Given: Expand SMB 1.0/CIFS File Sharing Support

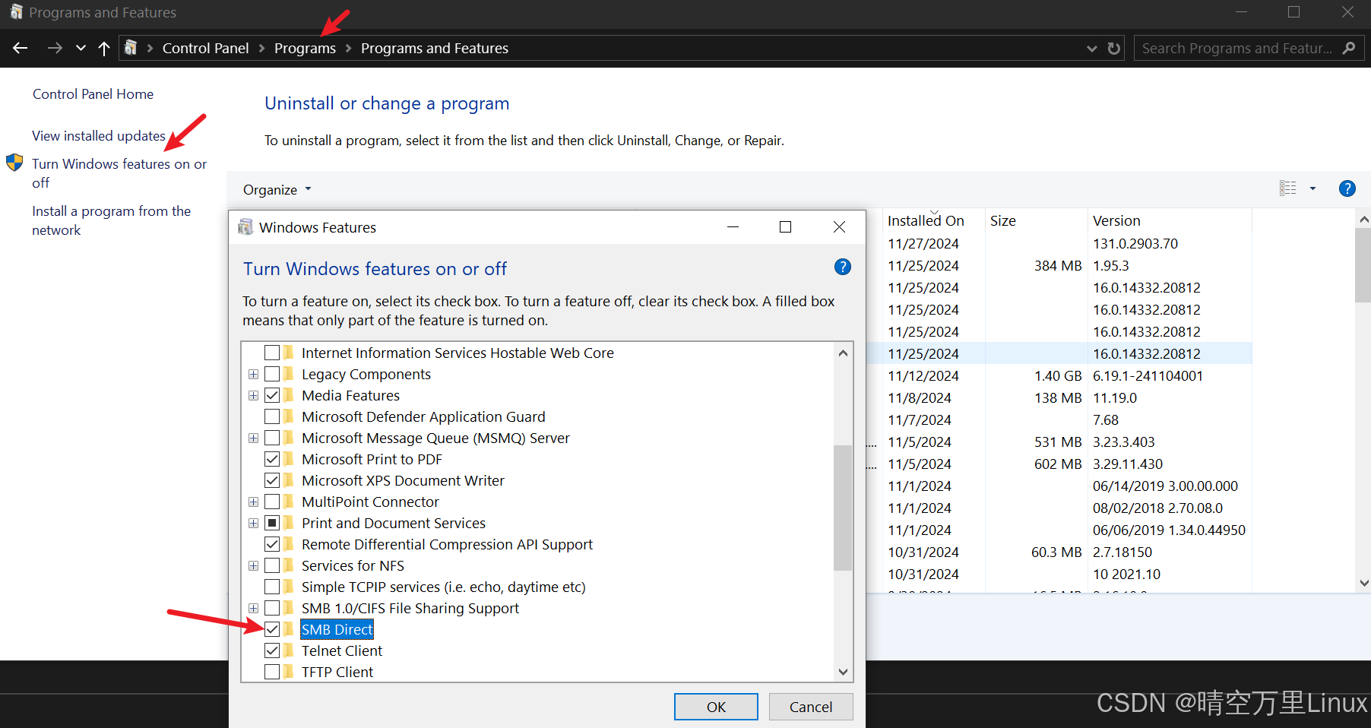Looking at the screenshot, I should 253,608.
